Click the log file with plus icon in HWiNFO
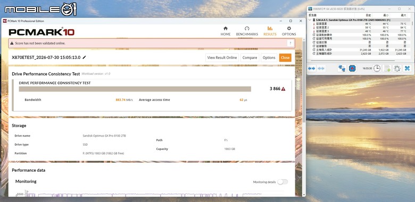Image resolution: width=415 pixels, height=202 pixels. 387,68
